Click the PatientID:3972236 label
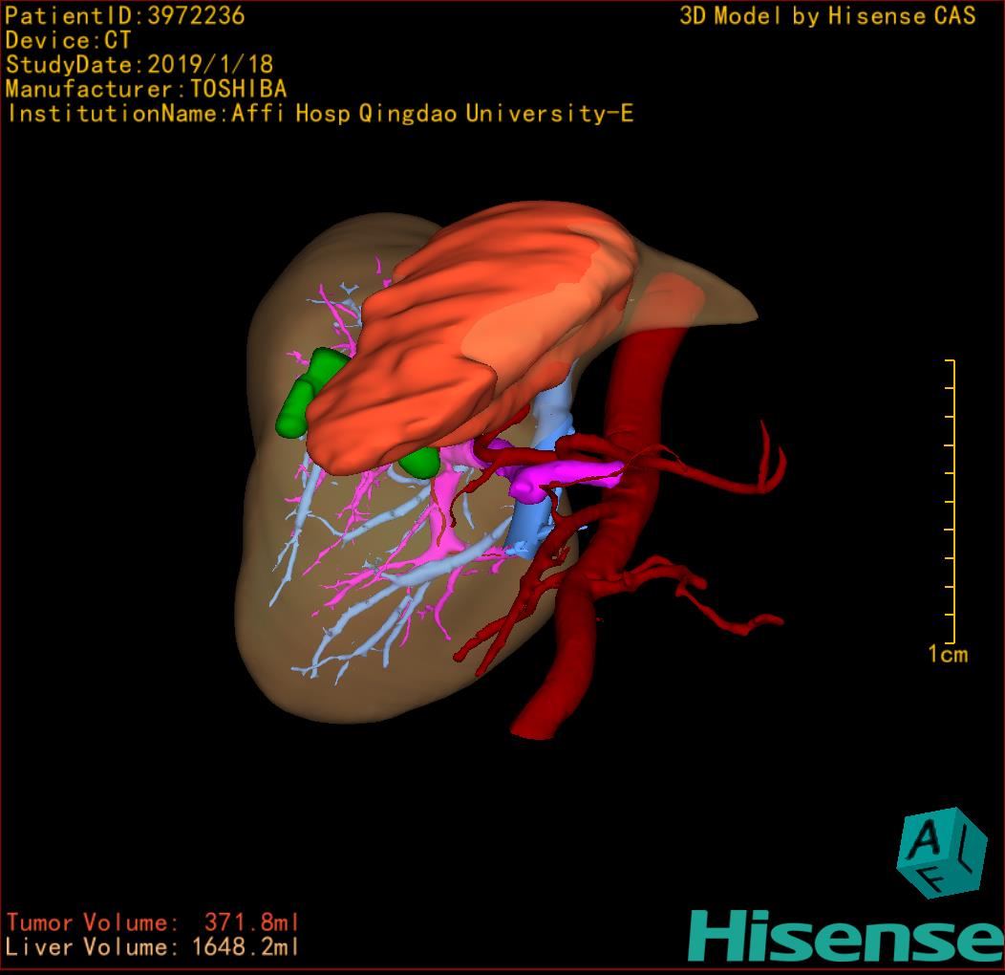The width and height of the screenshot is (1005, 975). click(125, 15)
